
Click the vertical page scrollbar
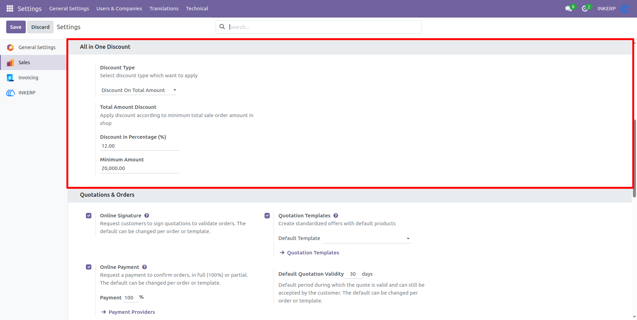point(634,158)
